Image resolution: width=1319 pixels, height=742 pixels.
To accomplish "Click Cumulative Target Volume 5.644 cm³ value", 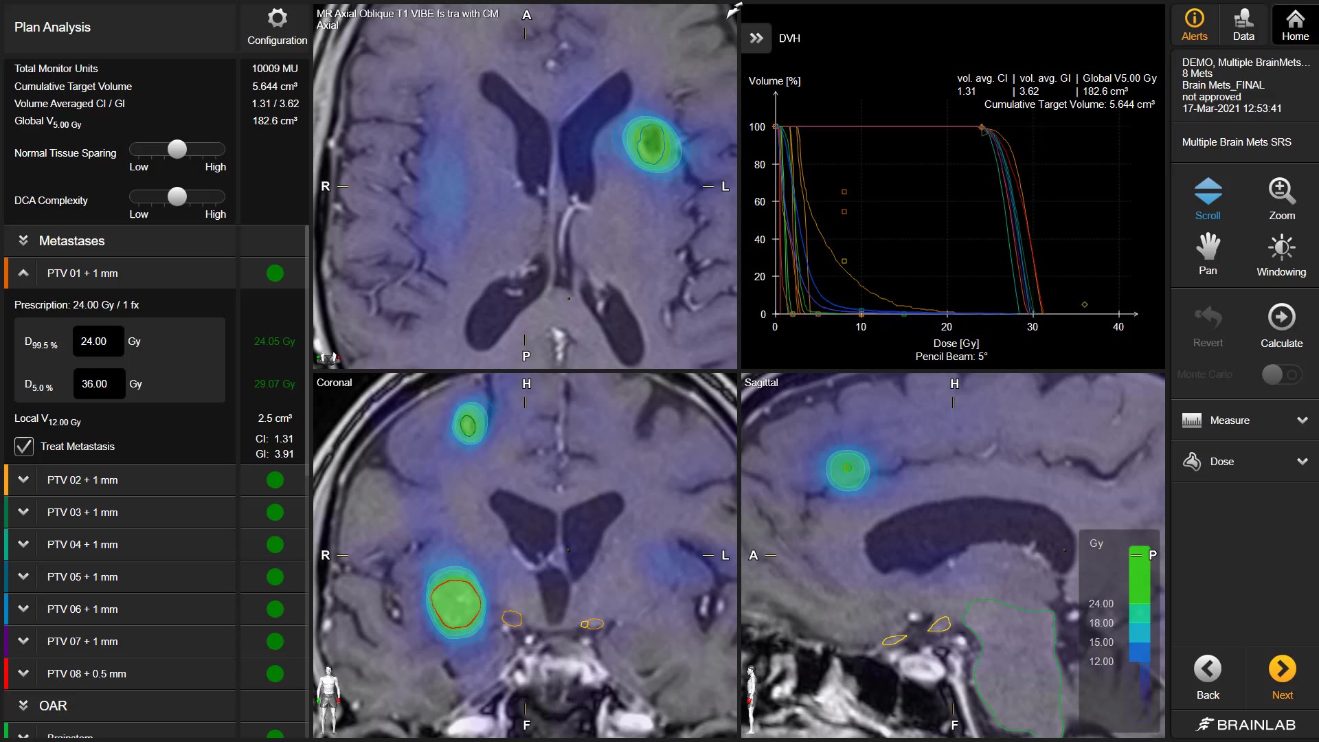I will tap(275, 87).
